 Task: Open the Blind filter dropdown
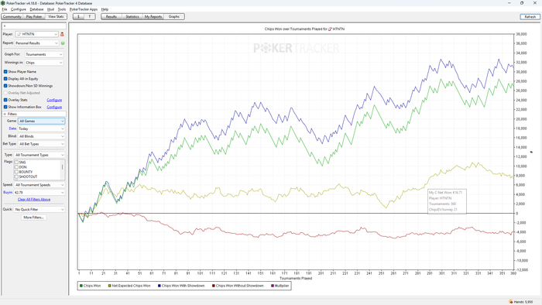(x=42, y=136)
